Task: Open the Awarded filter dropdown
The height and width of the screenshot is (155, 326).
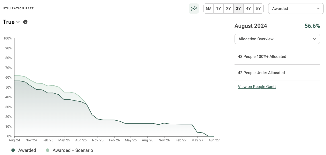Action: tap(296, 9)
